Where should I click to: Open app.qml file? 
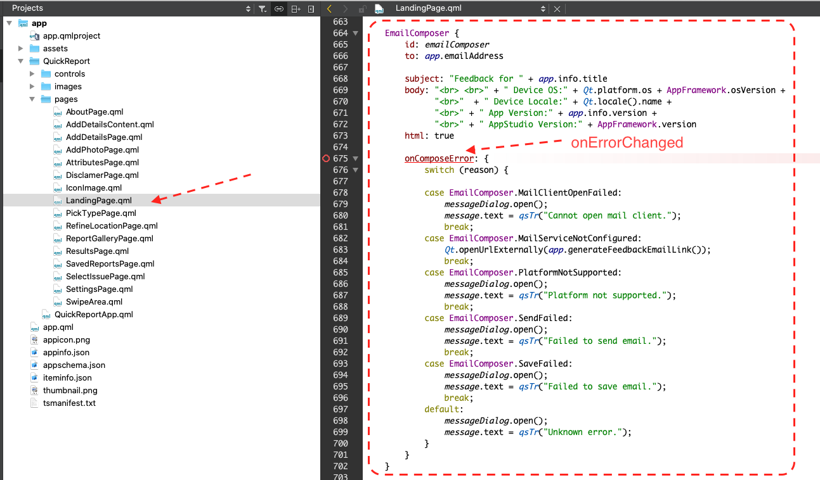(58, 327)
